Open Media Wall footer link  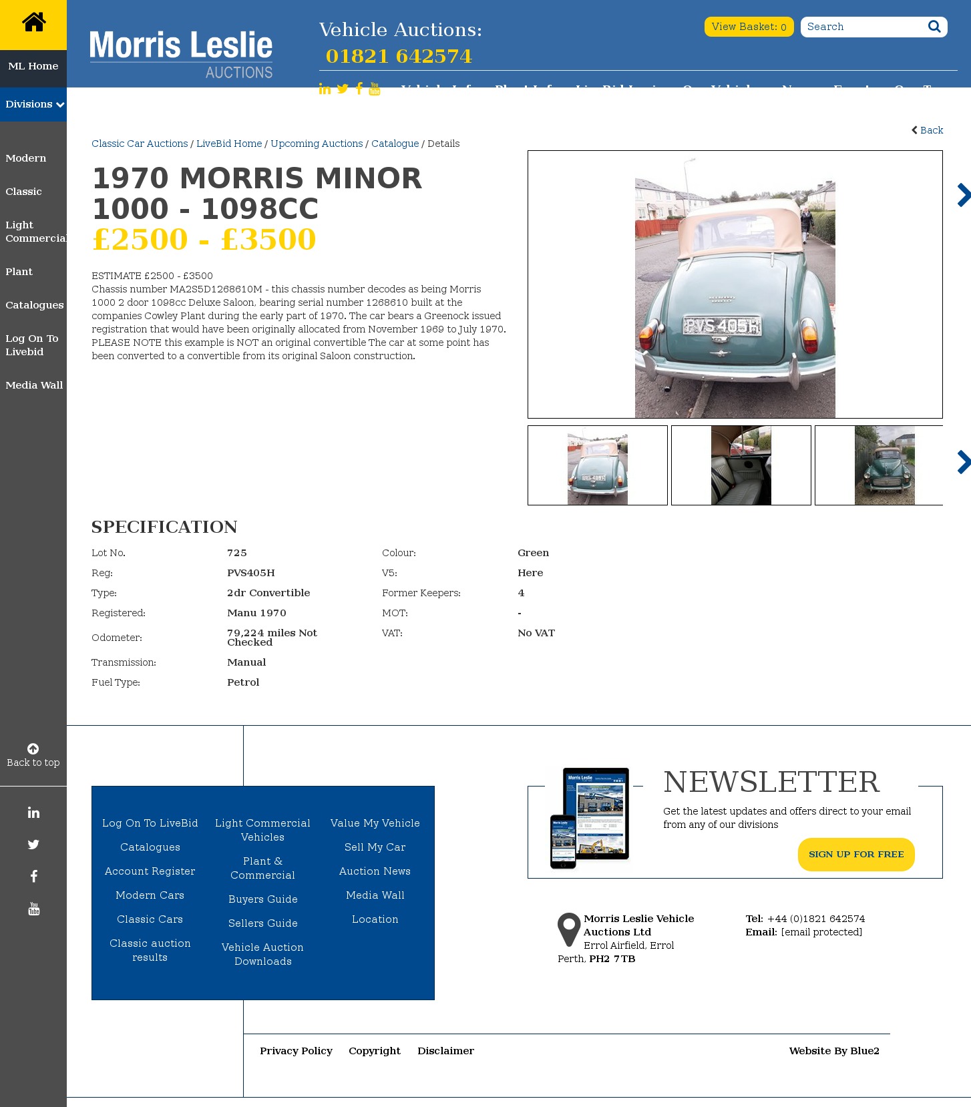point(375,895)
